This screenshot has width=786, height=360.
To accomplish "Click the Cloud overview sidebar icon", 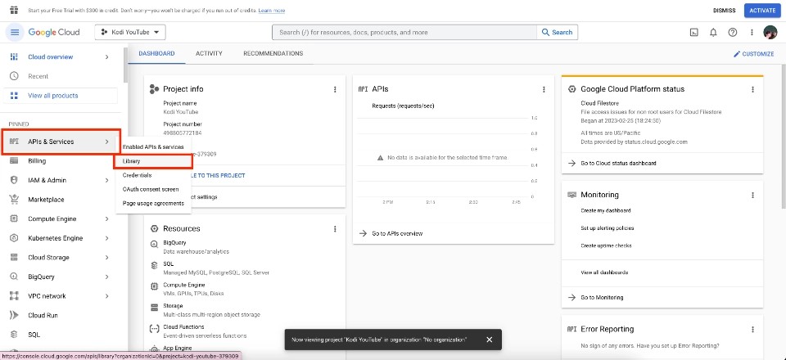I will 14,56.
